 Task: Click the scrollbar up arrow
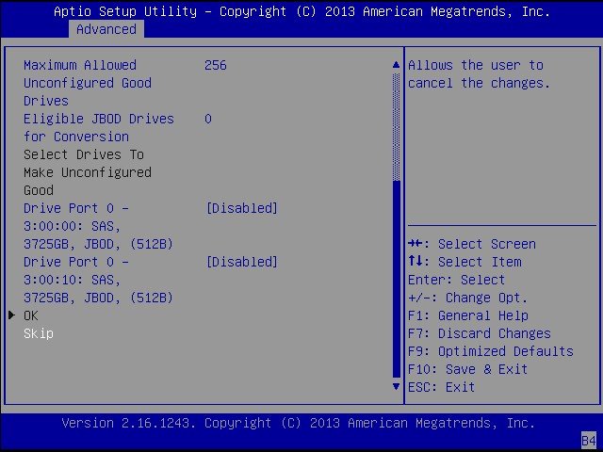[x=396, y=65]
